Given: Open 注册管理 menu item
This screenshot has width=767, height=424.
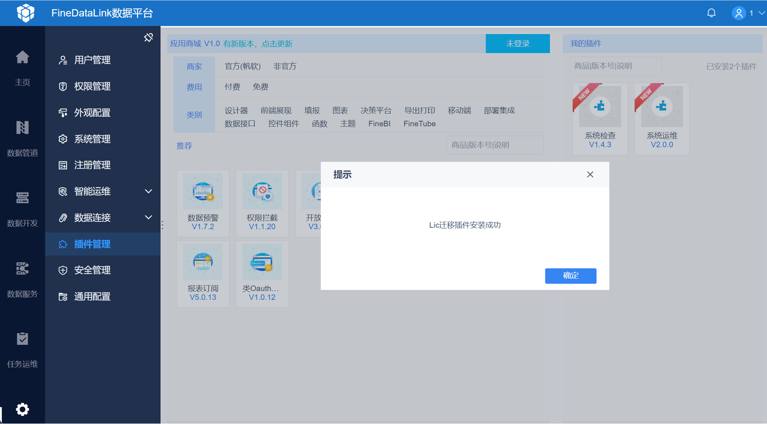Looking at the screenshot, I should (103, 165).
